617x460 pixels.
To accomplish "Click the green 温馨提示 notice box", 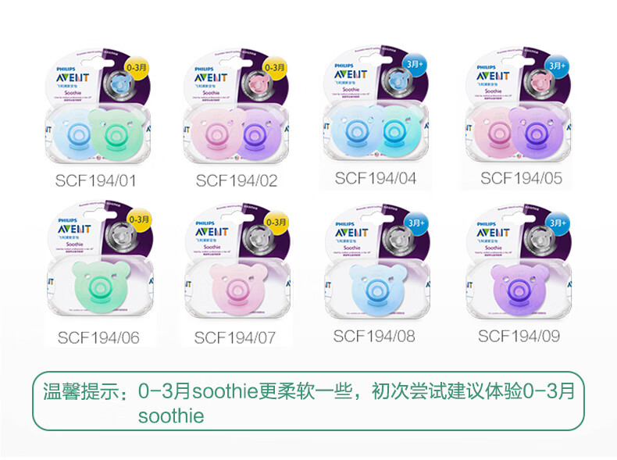I will [308, 401].
